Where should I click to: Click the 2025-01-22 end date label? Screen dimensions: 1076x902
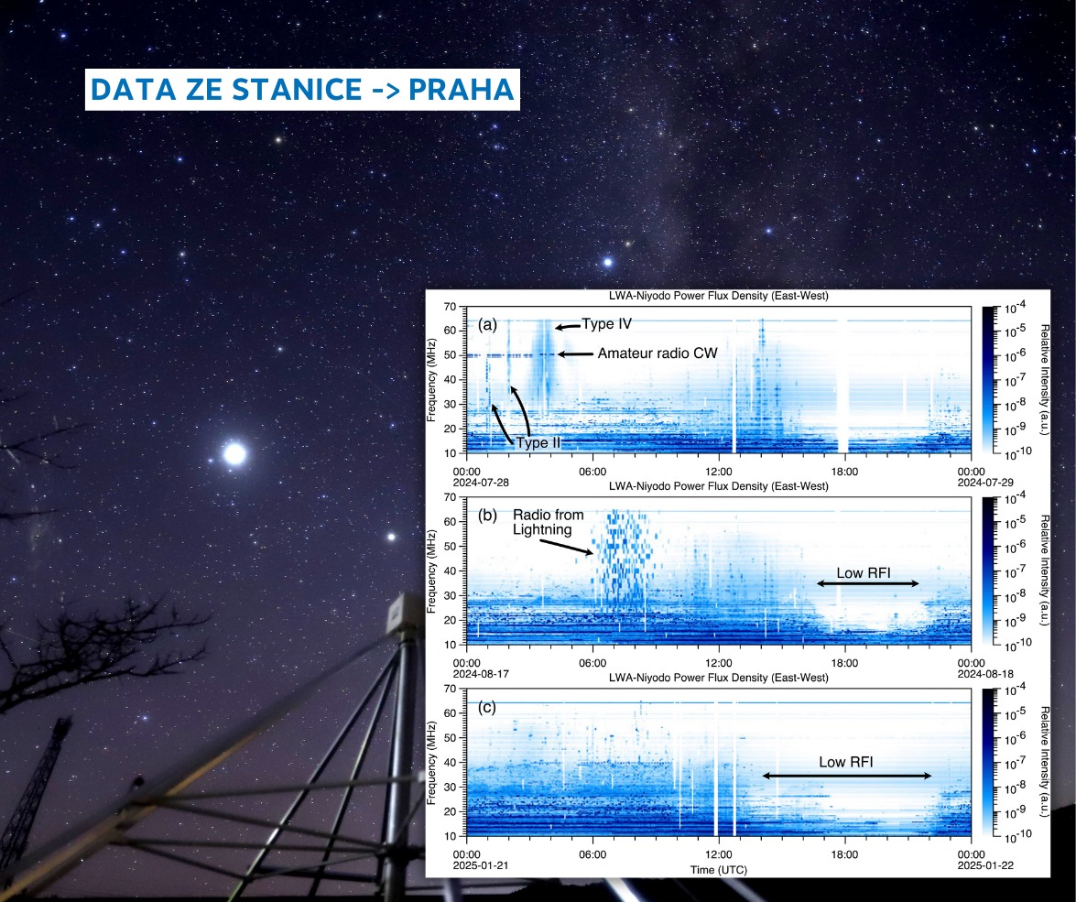(x=972, y=864)
